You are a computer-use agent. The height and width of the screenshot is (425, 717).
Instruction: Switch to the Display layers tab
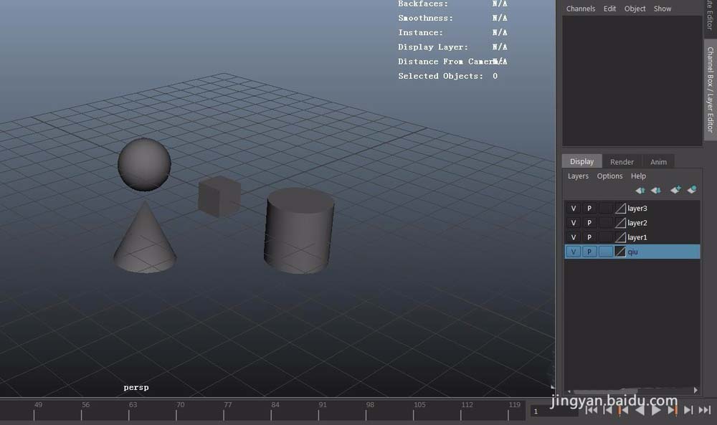tap(581, 161)
